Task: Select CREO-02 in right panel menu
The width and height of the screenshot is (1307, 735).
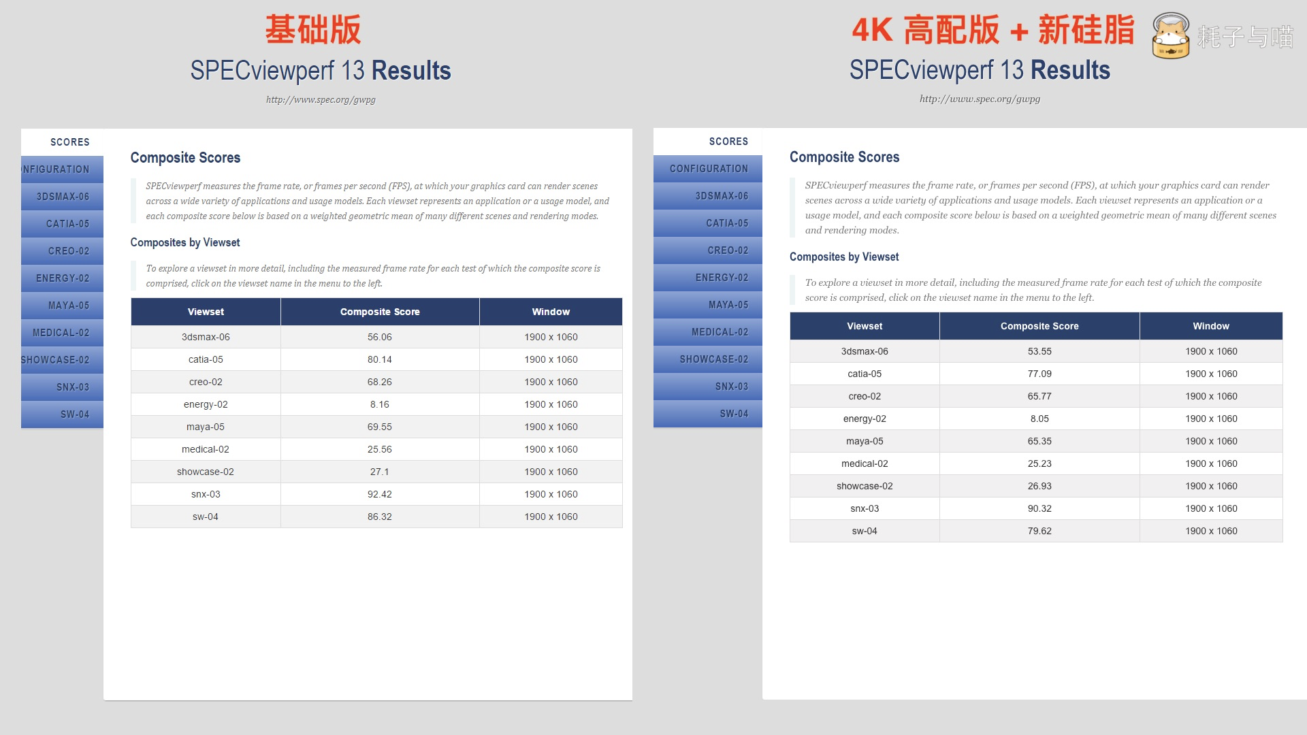Action: click(x=708, y=250)
